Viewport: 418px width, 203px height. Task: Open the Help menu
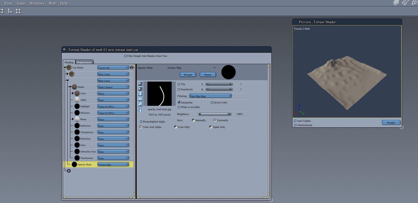(x=64, y=3)
